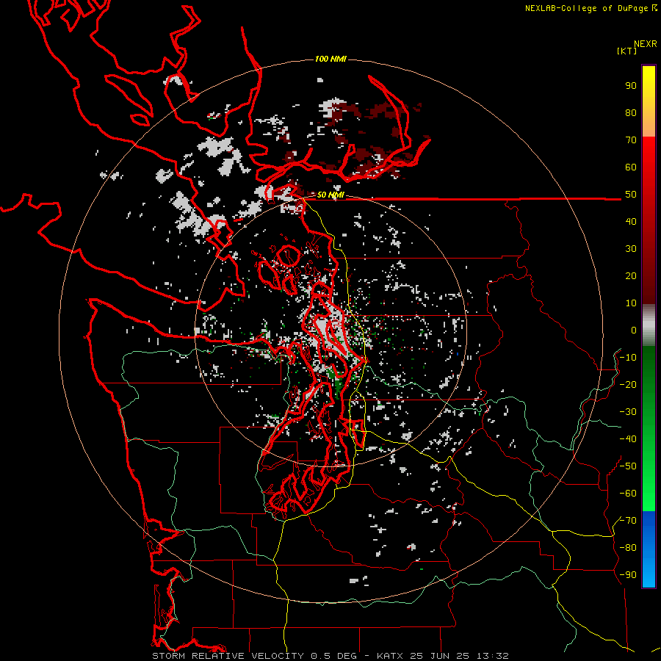Click the 0.5 DEG elevation text in the caption
Viewport: 661px width, 661px height.
[x=333, y=656]
